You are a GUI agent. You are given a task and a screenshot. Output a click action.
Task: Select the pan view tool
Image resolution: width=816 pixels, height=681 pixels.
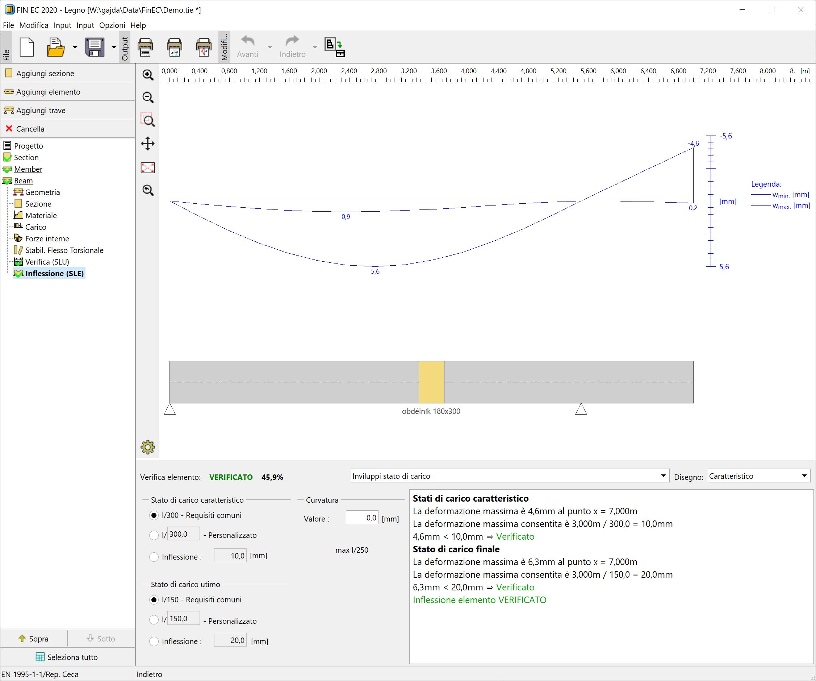148,144
